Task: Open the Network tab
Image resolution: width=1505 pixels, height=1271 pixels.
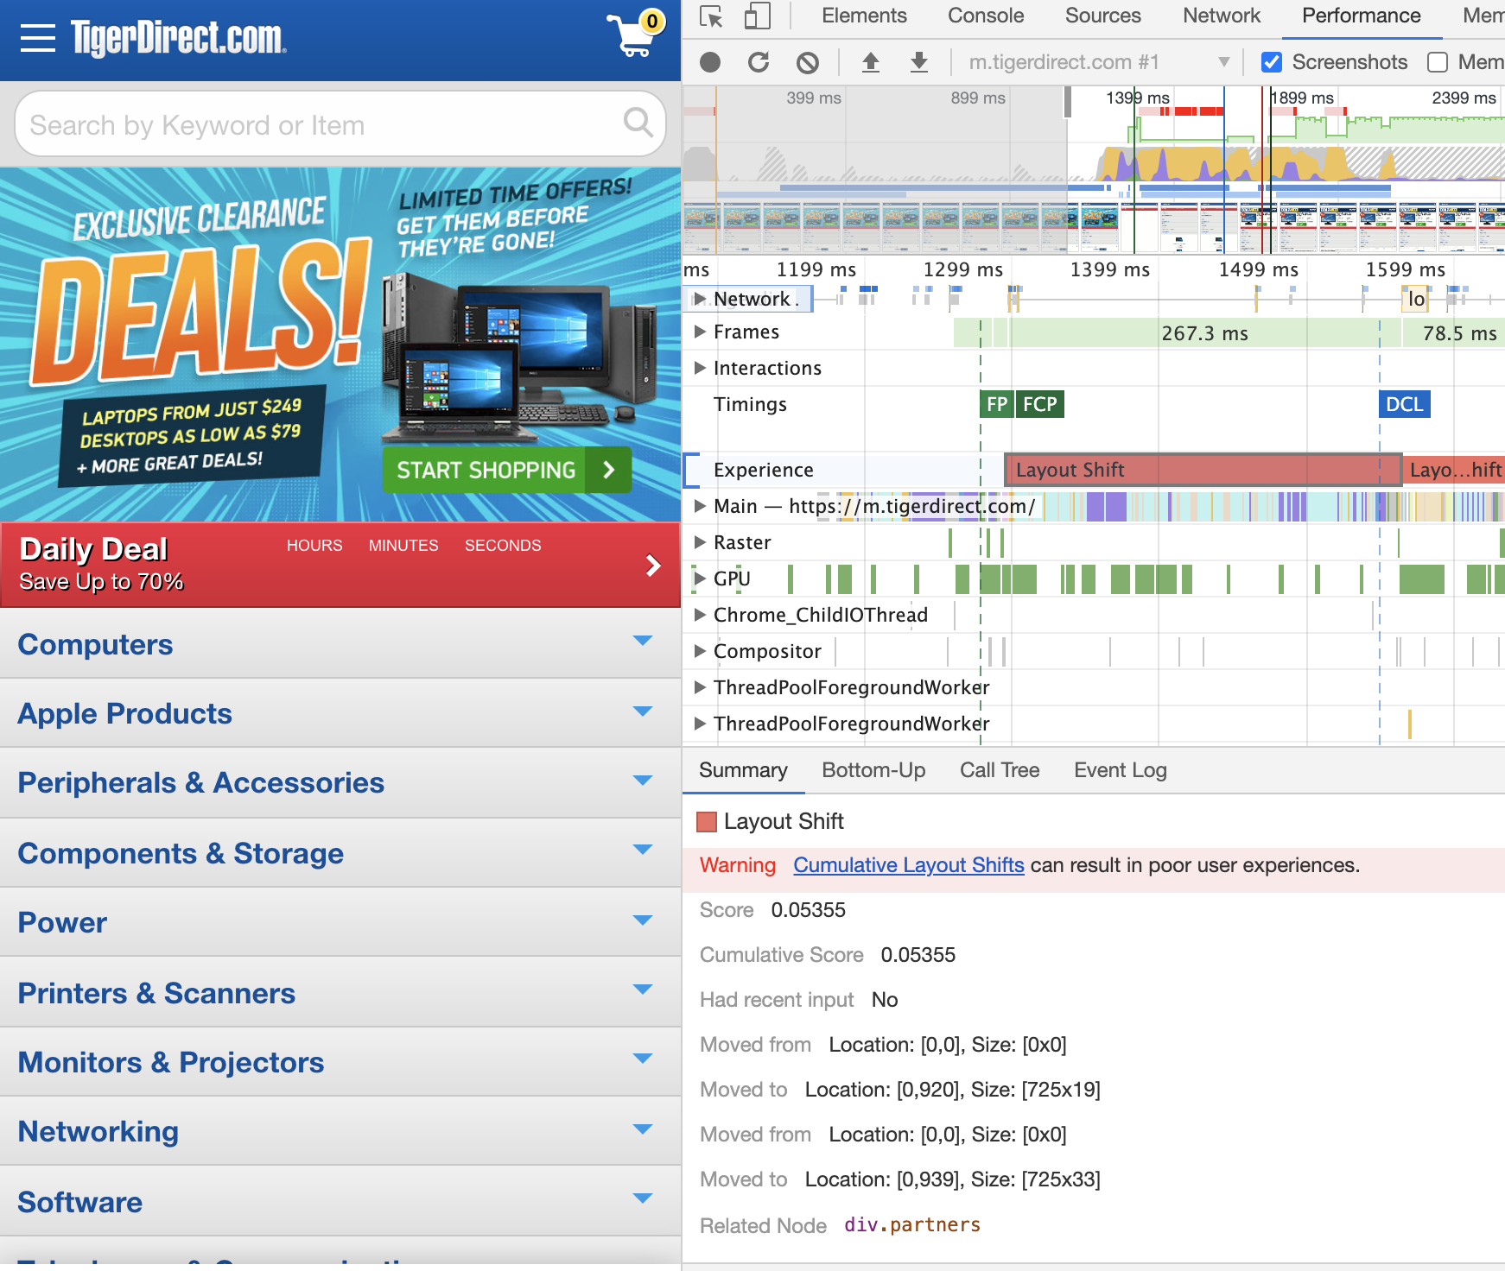Action: 1222,16
